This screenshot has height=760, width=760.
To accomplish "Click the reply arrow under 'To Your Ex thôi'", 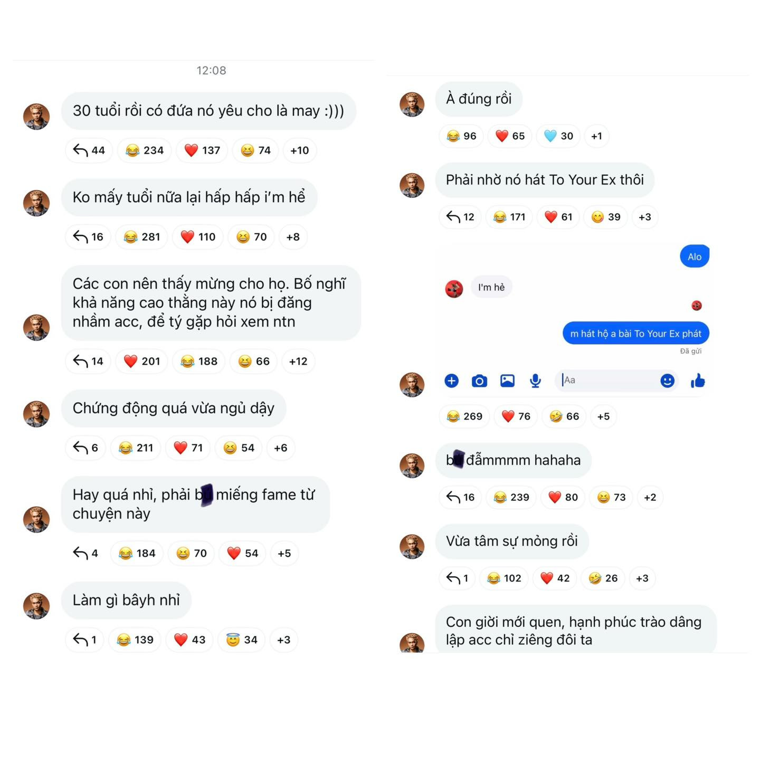I will click(x=460, y=217).
